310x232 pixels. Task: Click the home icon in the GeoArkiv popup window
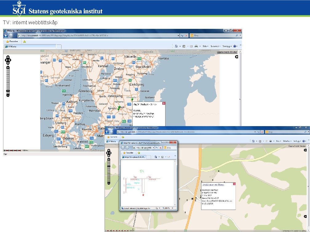(x=156, y=157)
